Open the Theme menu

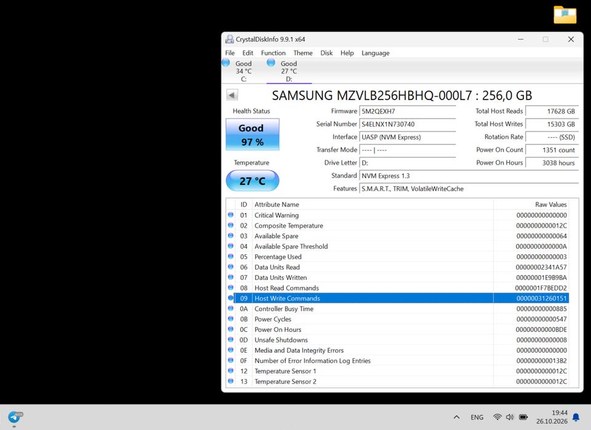[303, 53]
